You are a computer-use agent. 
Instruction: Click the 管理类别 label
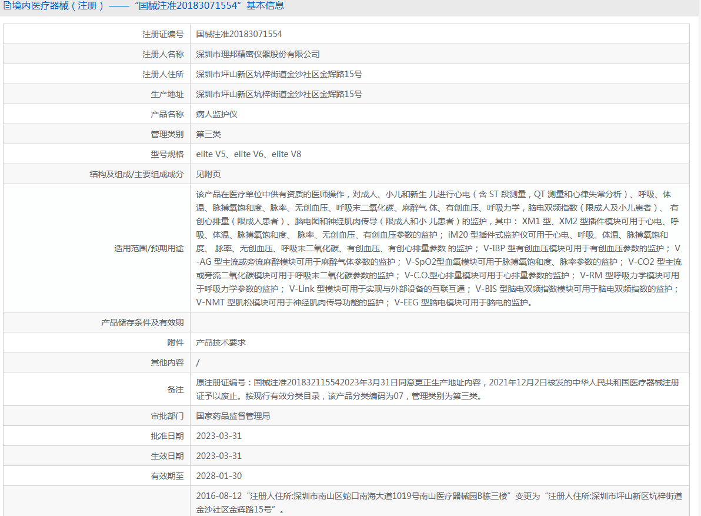(167, 134)
